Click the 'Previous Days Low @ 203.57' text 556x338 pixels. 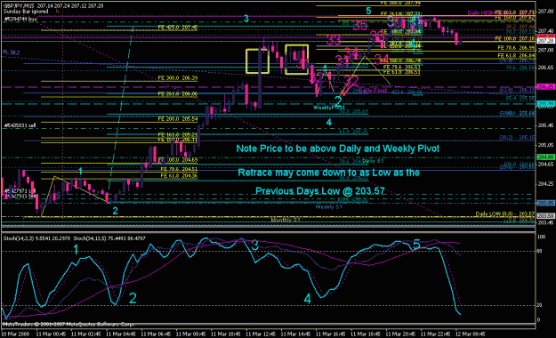(320, 191)
